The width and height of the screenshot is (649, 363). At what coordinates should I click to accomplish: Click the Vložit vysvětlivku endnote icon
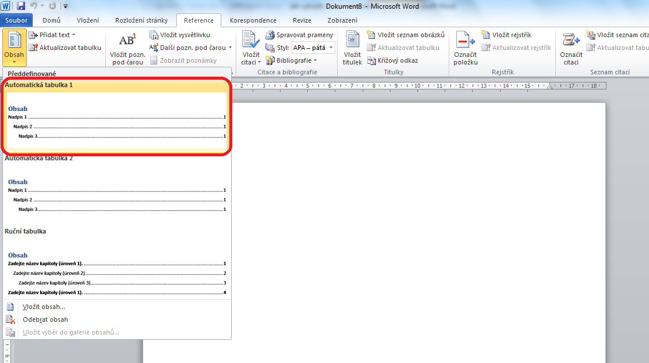click(x=154, y=35)
